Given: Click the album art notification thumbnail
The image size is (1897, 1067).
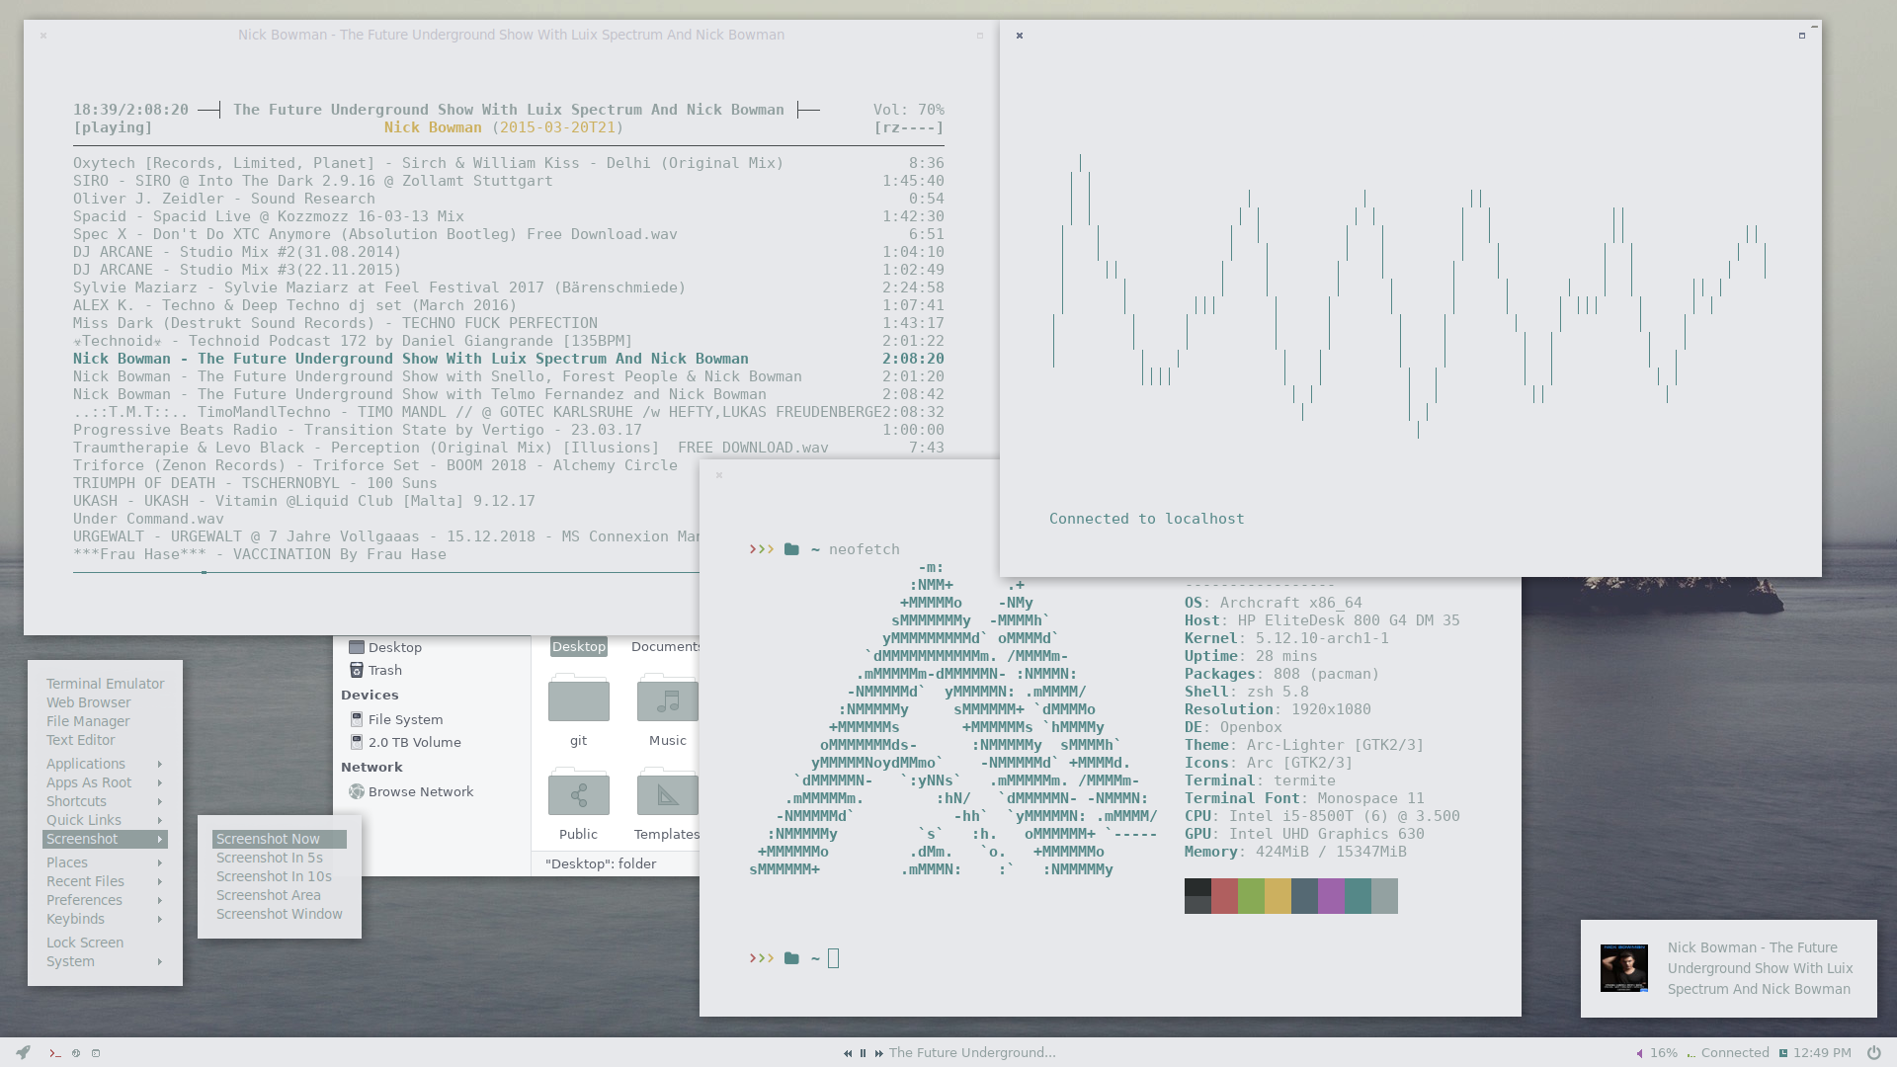Looking at the screenshot, I should tap(1624, 967).
